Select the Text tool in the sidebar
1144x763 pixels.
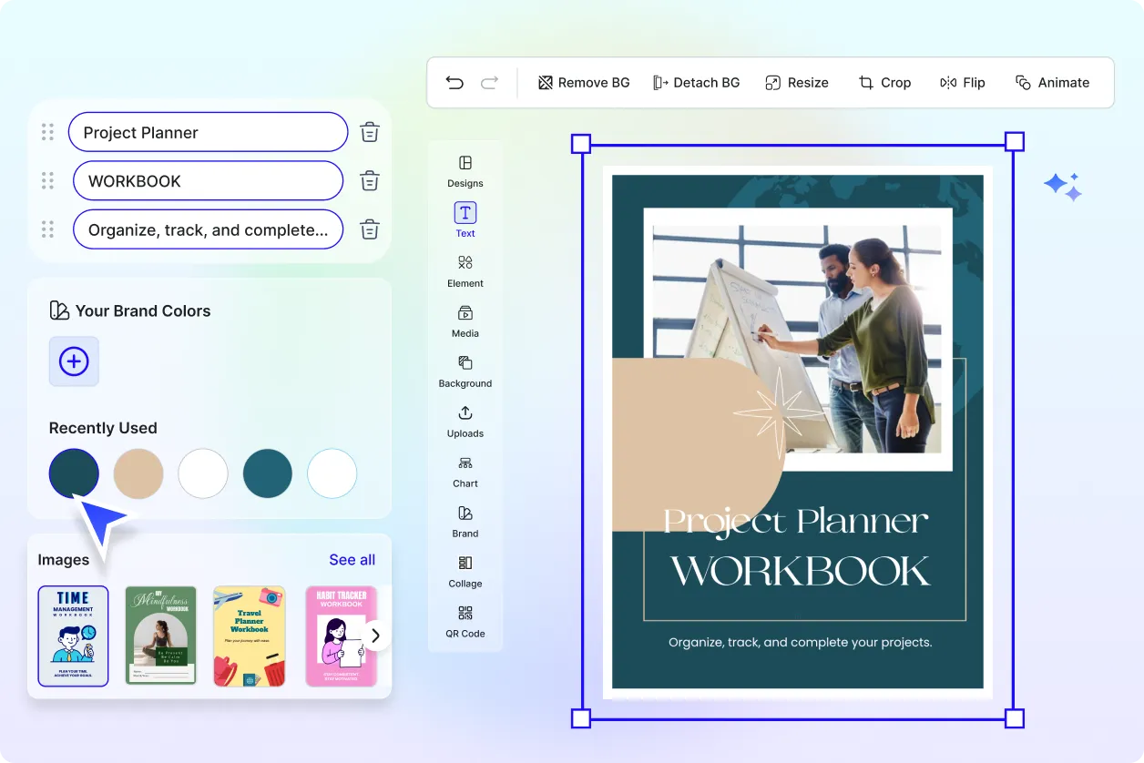[465, 219]
